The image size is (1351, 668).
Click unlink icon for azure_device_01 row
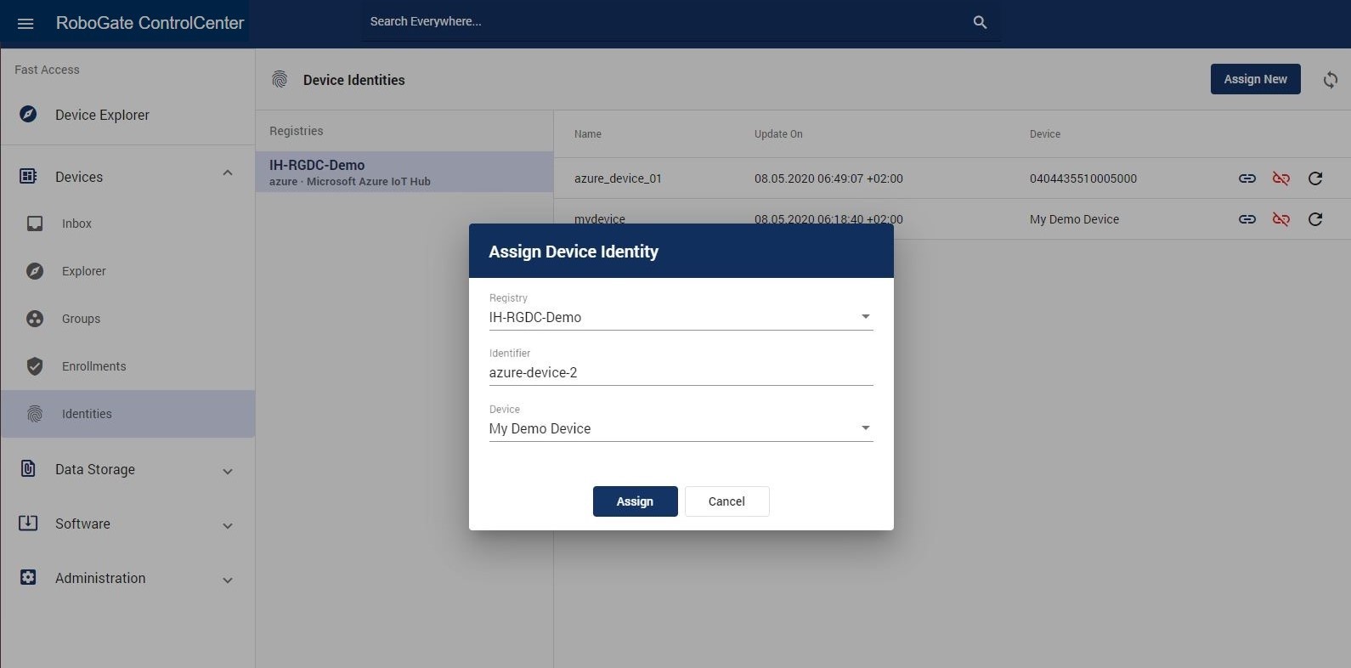point(1281,178)
